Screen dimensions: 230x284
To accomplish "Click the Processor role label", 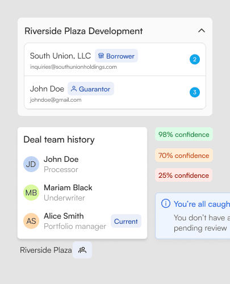I will [61, 169].
